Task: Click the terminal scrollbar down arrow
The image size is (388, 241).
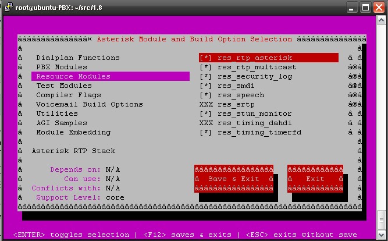Action: [x=382, y=235]
